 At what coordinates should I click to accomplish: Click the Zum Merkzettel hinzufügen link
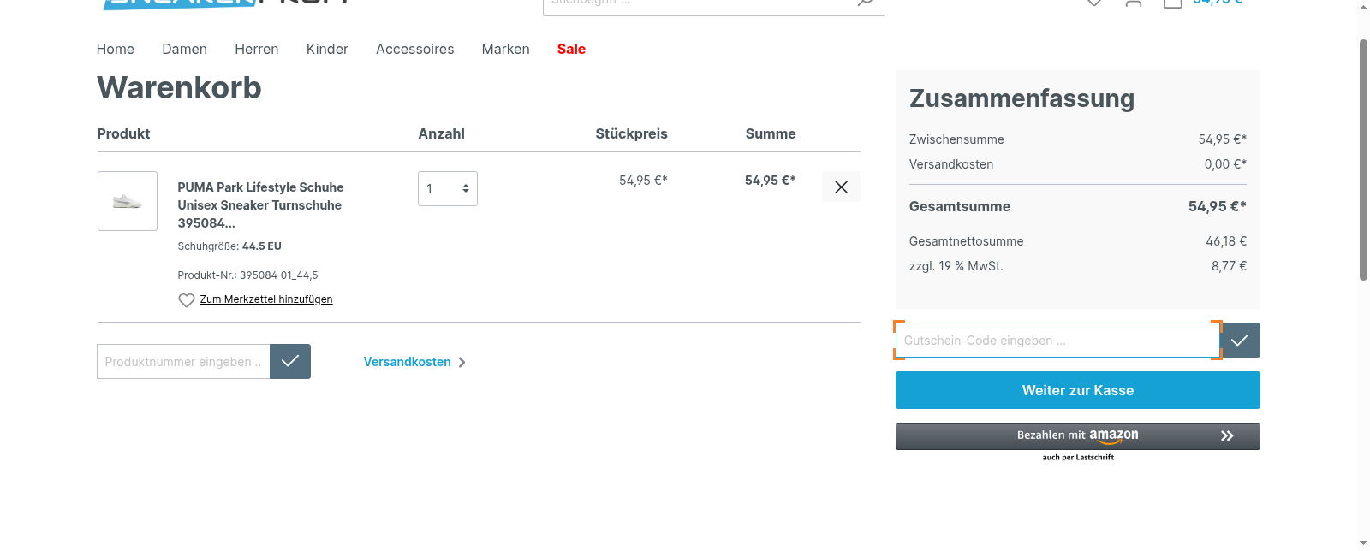pos(266,299)
